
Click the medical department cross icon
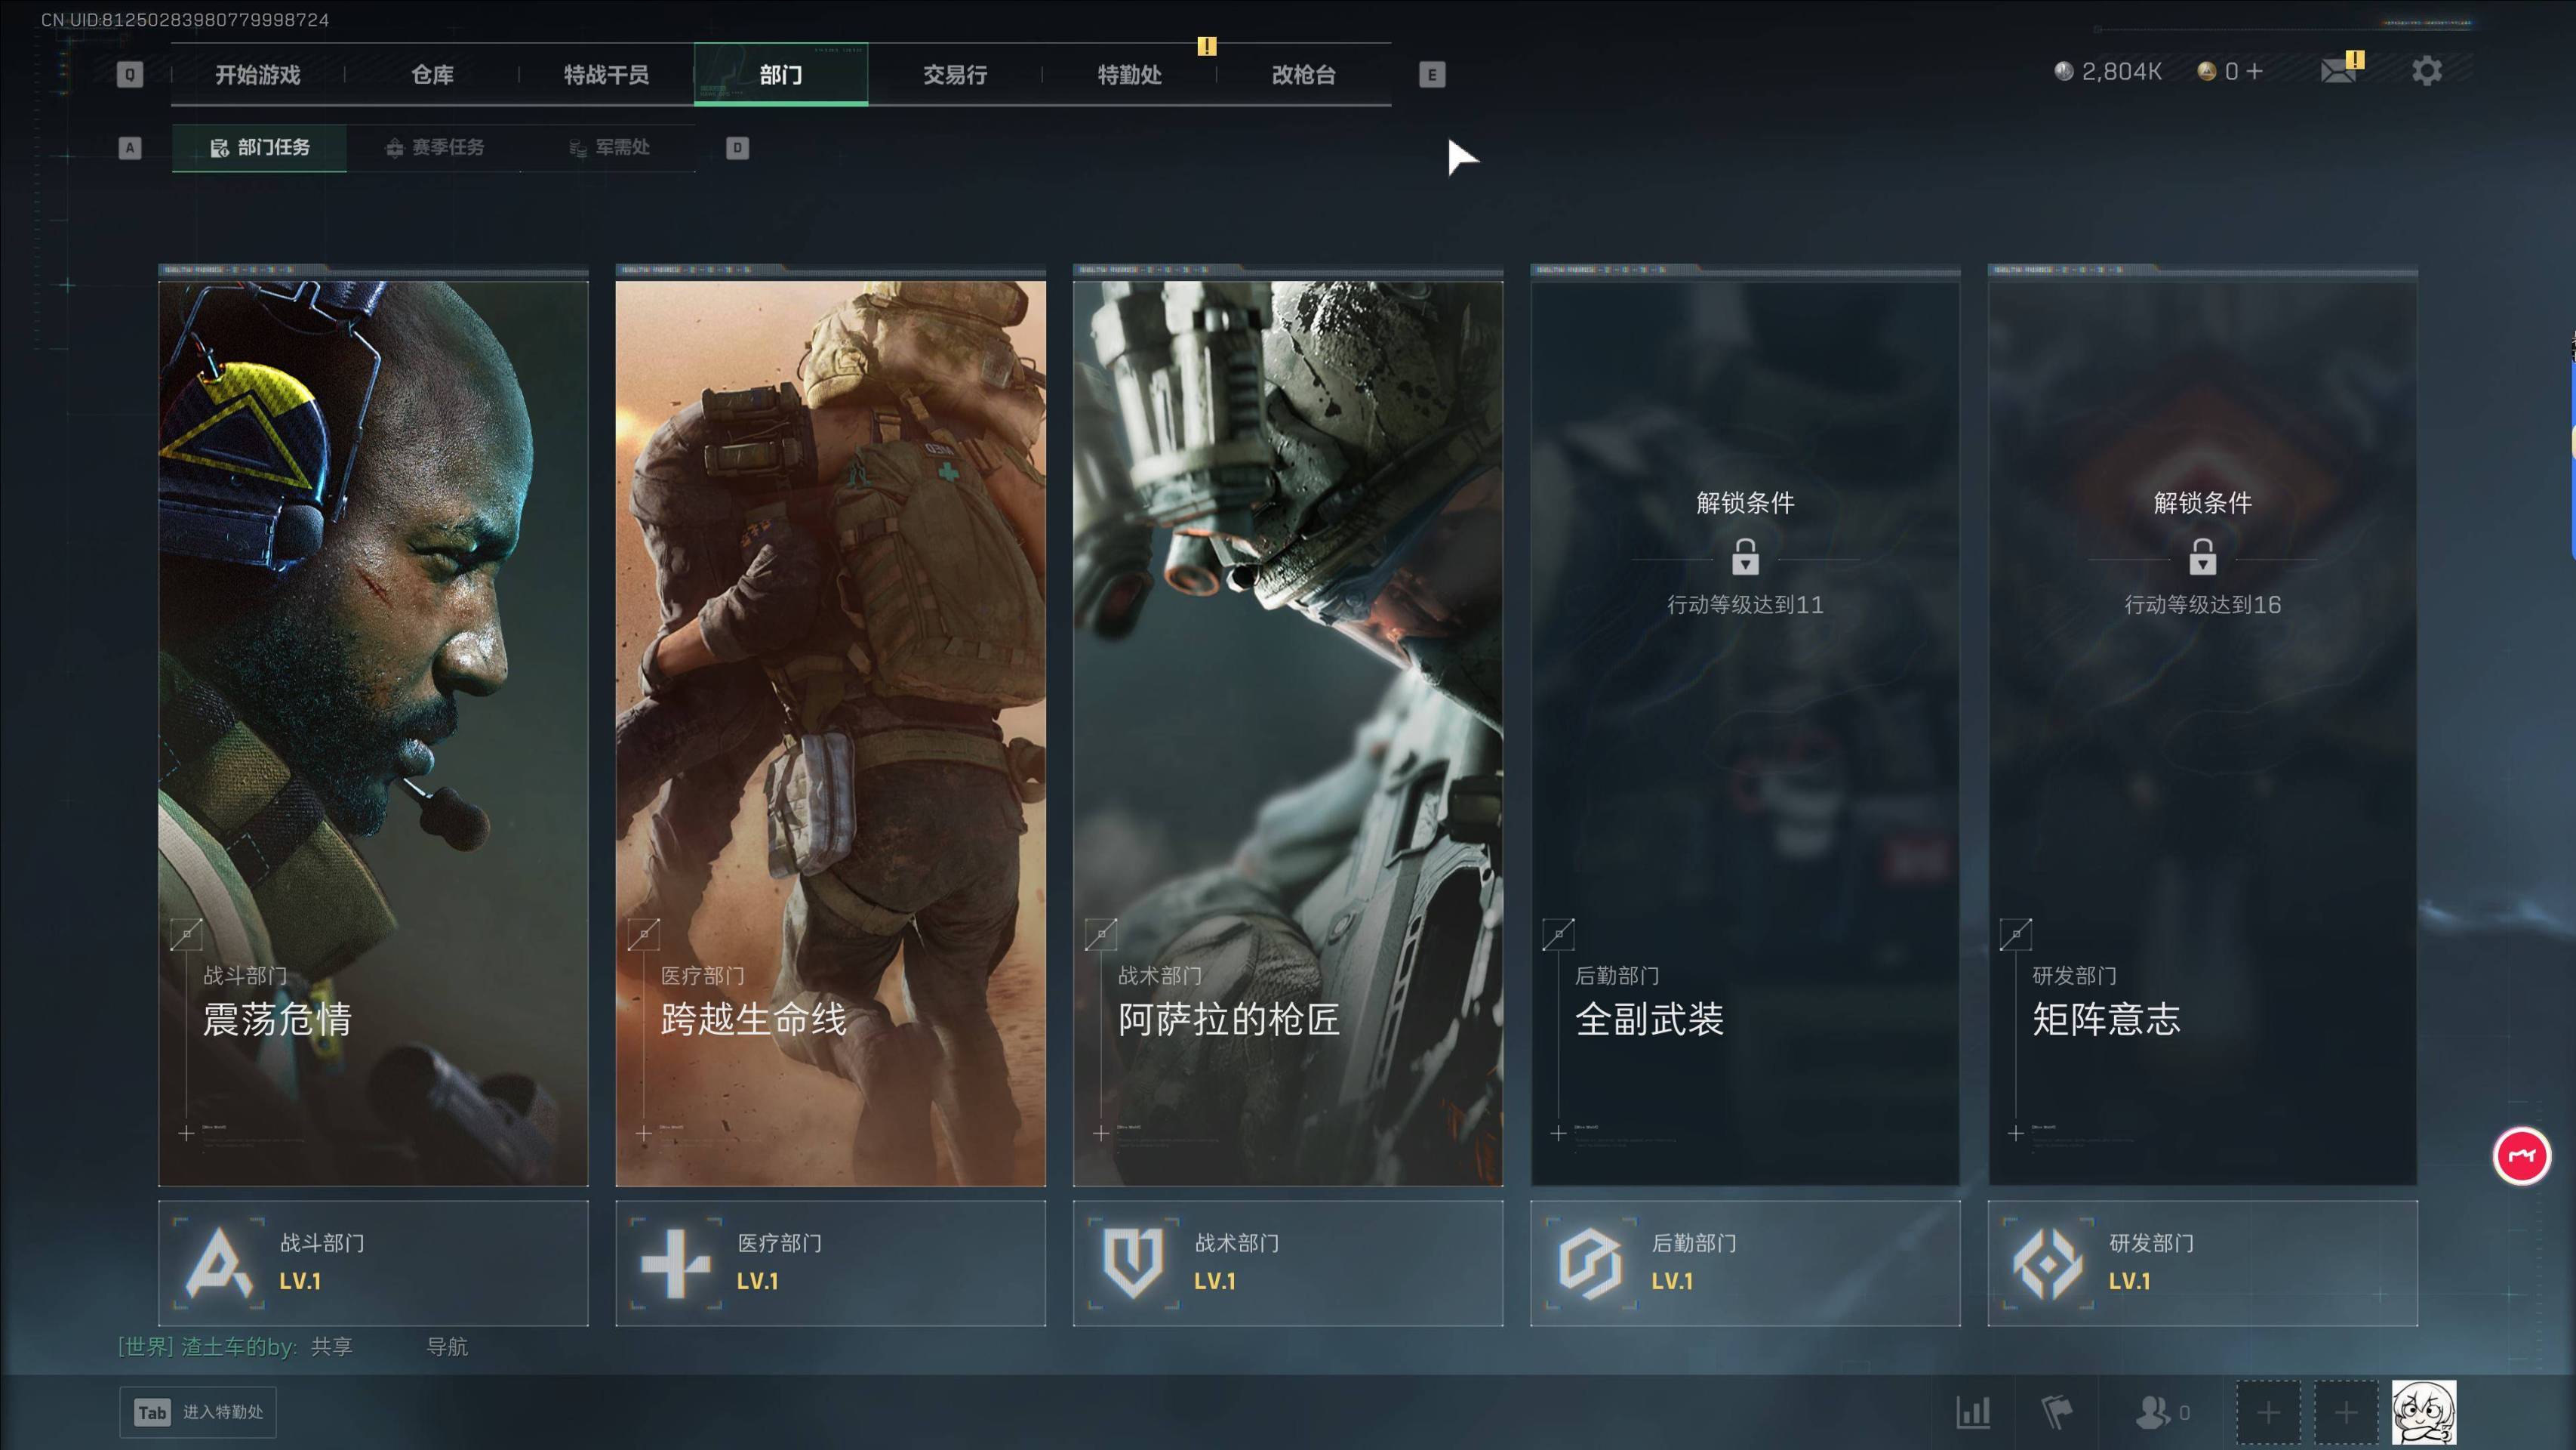676,1264
